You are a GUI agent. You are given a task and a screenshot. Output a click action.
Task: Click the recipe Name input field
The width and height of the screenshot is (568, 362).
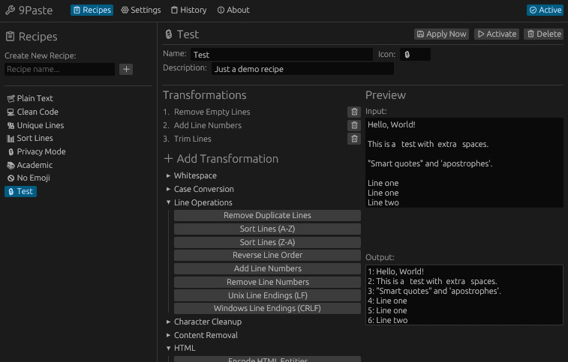[281, 55]
